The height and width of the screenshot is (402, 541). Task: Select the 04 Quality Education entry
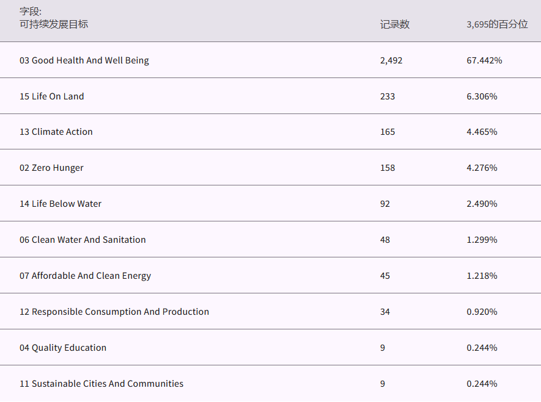point(63,348)
